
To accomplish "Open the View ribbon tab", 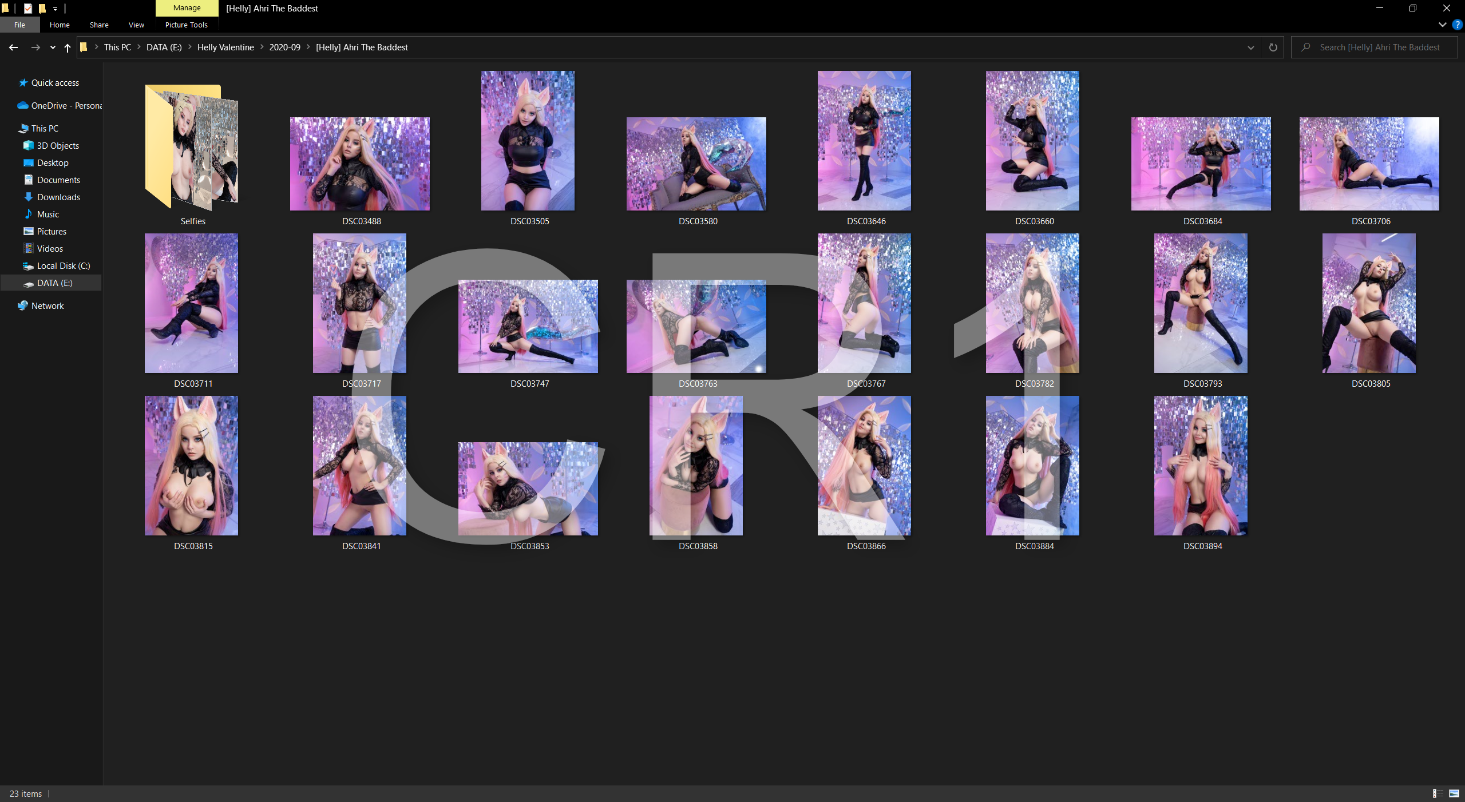I will tap(136, 25).
